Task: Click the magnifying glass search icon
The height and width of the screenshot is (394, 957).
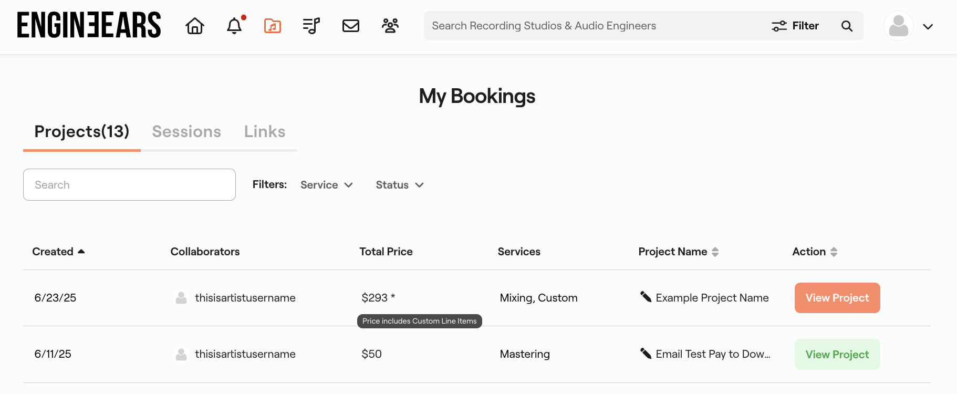Action: click(847, 26)
